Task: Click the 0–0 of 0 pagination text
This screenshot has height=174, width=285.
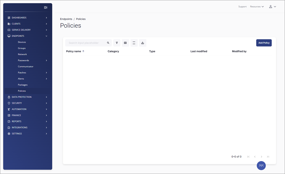Action: (236, 157)
